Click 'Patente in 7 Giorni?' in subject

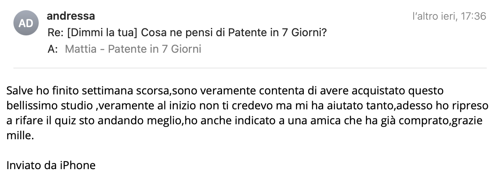277,32
